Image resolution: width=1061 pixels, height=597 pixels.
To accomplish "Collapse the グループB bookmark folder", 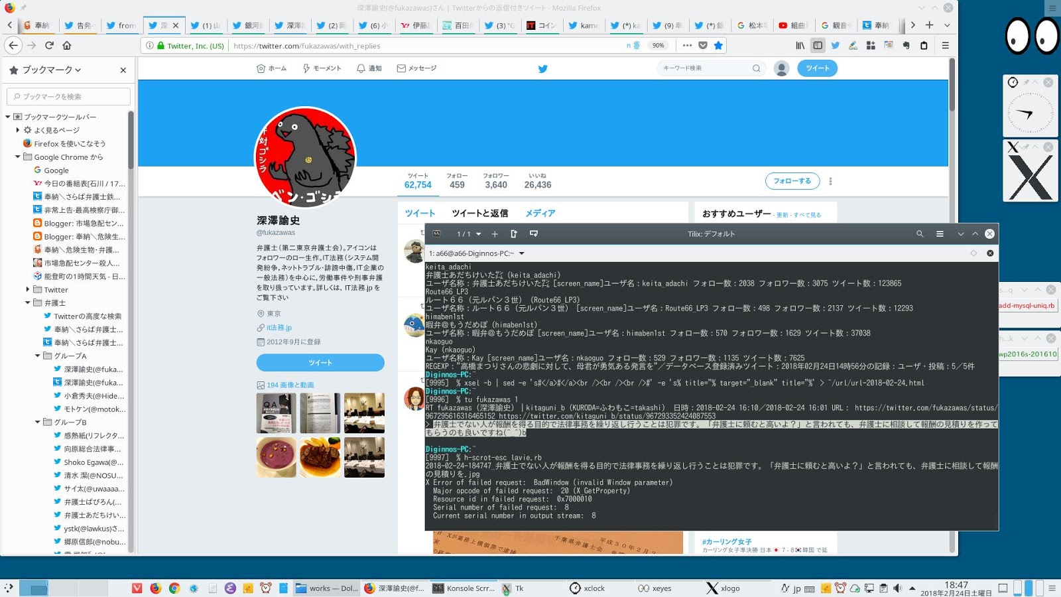I will 38,422.
